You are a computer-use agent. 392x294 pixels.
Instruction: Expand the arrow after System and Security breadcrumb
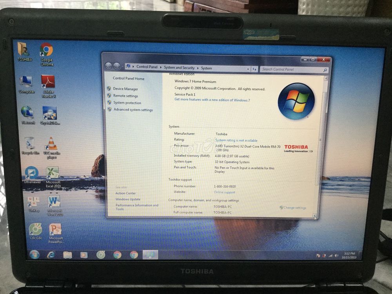coord(198,68)
